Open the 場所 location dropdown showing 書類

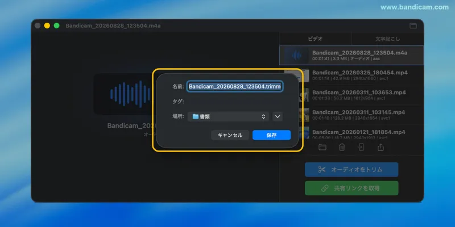[228, 116]
